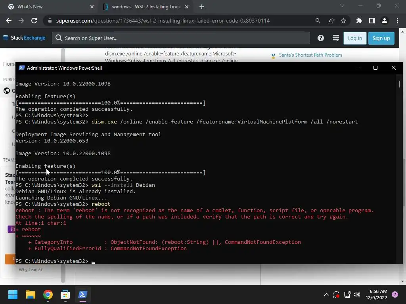Click the PowerShell window scrollbar thumb
The image size is (406, 304).
tap(400, 84)
